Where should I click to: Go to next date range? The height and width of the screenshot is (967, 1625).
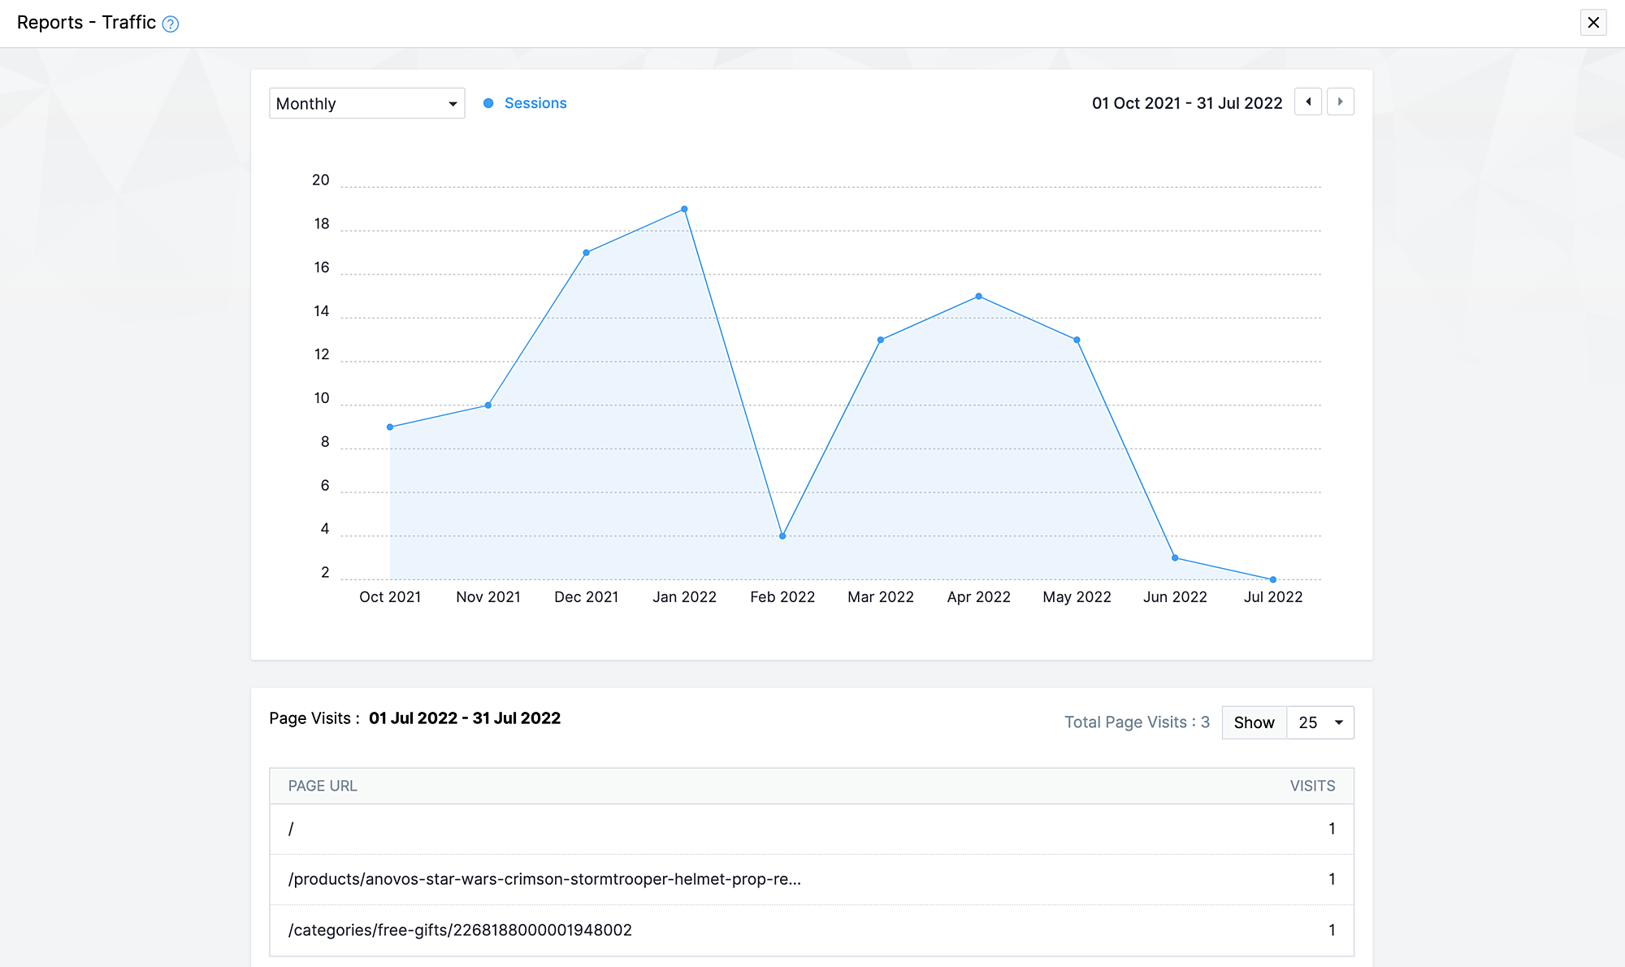click(1340, 102)
